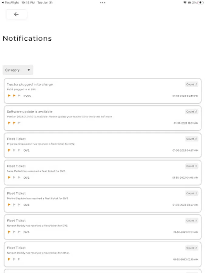This screenshot has width=205, height=273.
Task: Tap the battery charging icon
Action: pos(200,2)
